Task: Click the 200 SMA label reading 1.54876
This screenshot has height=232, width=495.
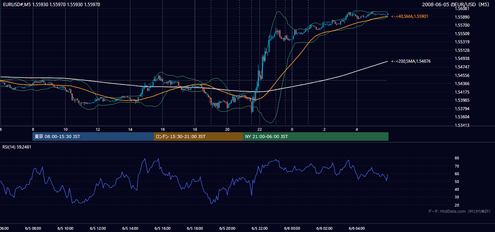Action: coord(411,61)
